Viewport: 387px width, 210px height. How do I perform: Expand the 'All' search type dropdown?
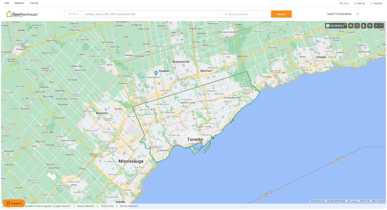(73, 14)
